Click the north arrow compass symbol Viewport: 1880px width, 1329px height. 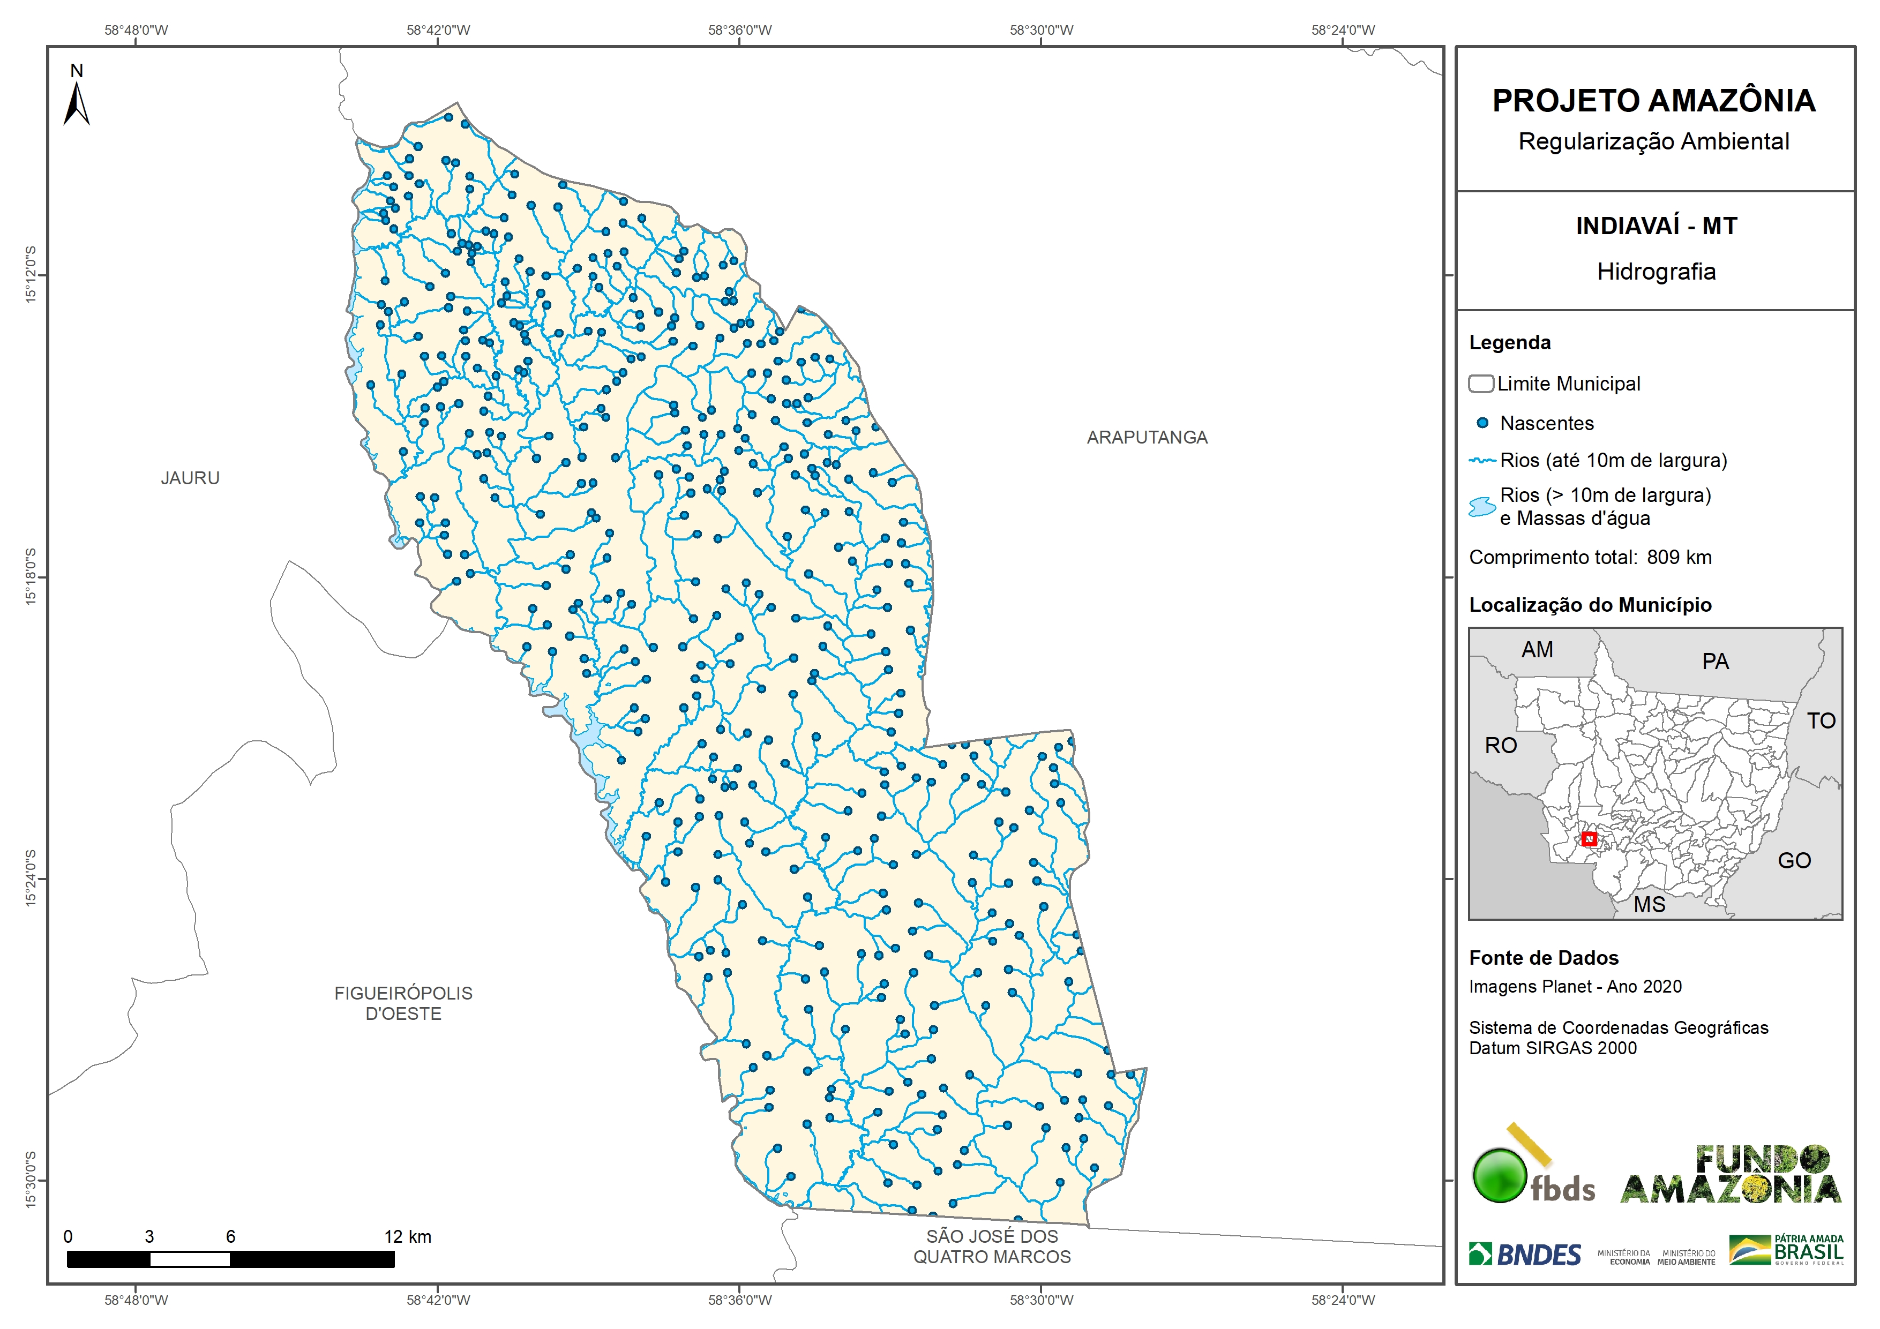tap(76, 104)
